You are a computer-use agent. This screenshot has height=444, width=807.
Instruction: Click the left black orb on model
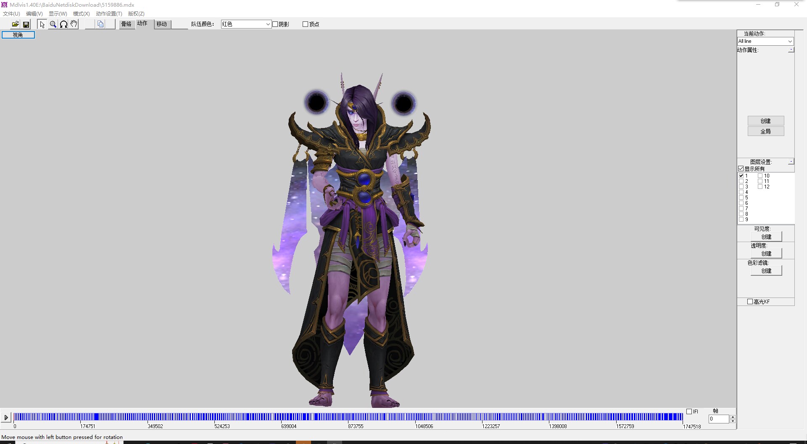(316, 102)
